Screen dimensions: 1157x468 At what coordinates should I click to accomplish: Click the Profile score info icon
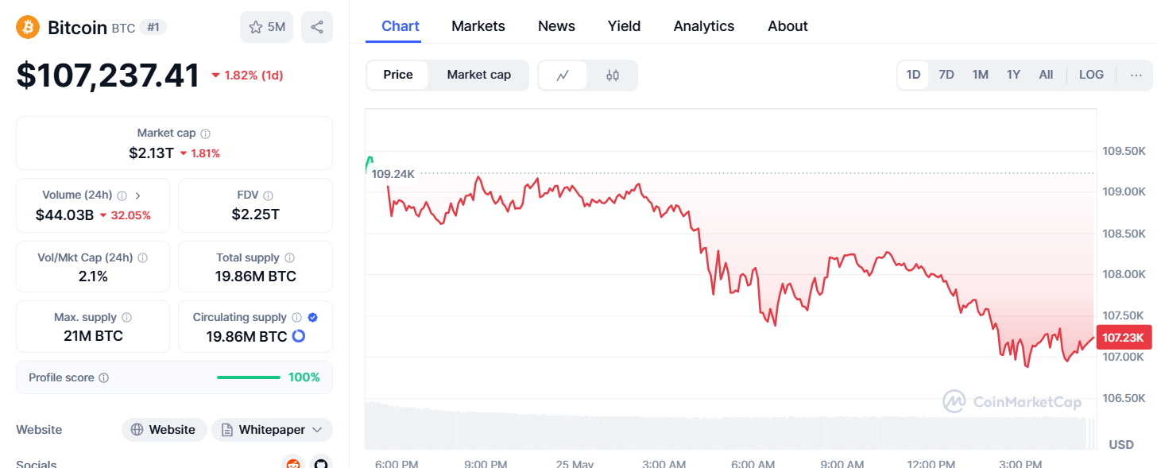(104, 378)
